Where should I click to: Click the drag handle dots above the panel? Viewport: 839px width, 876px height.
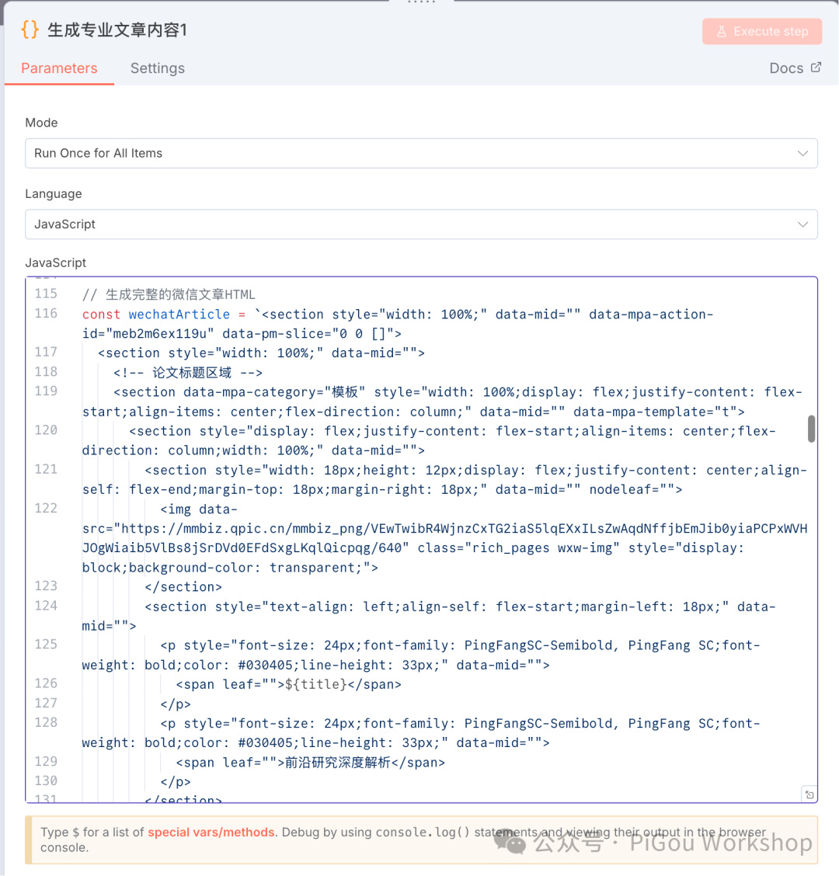421,3
